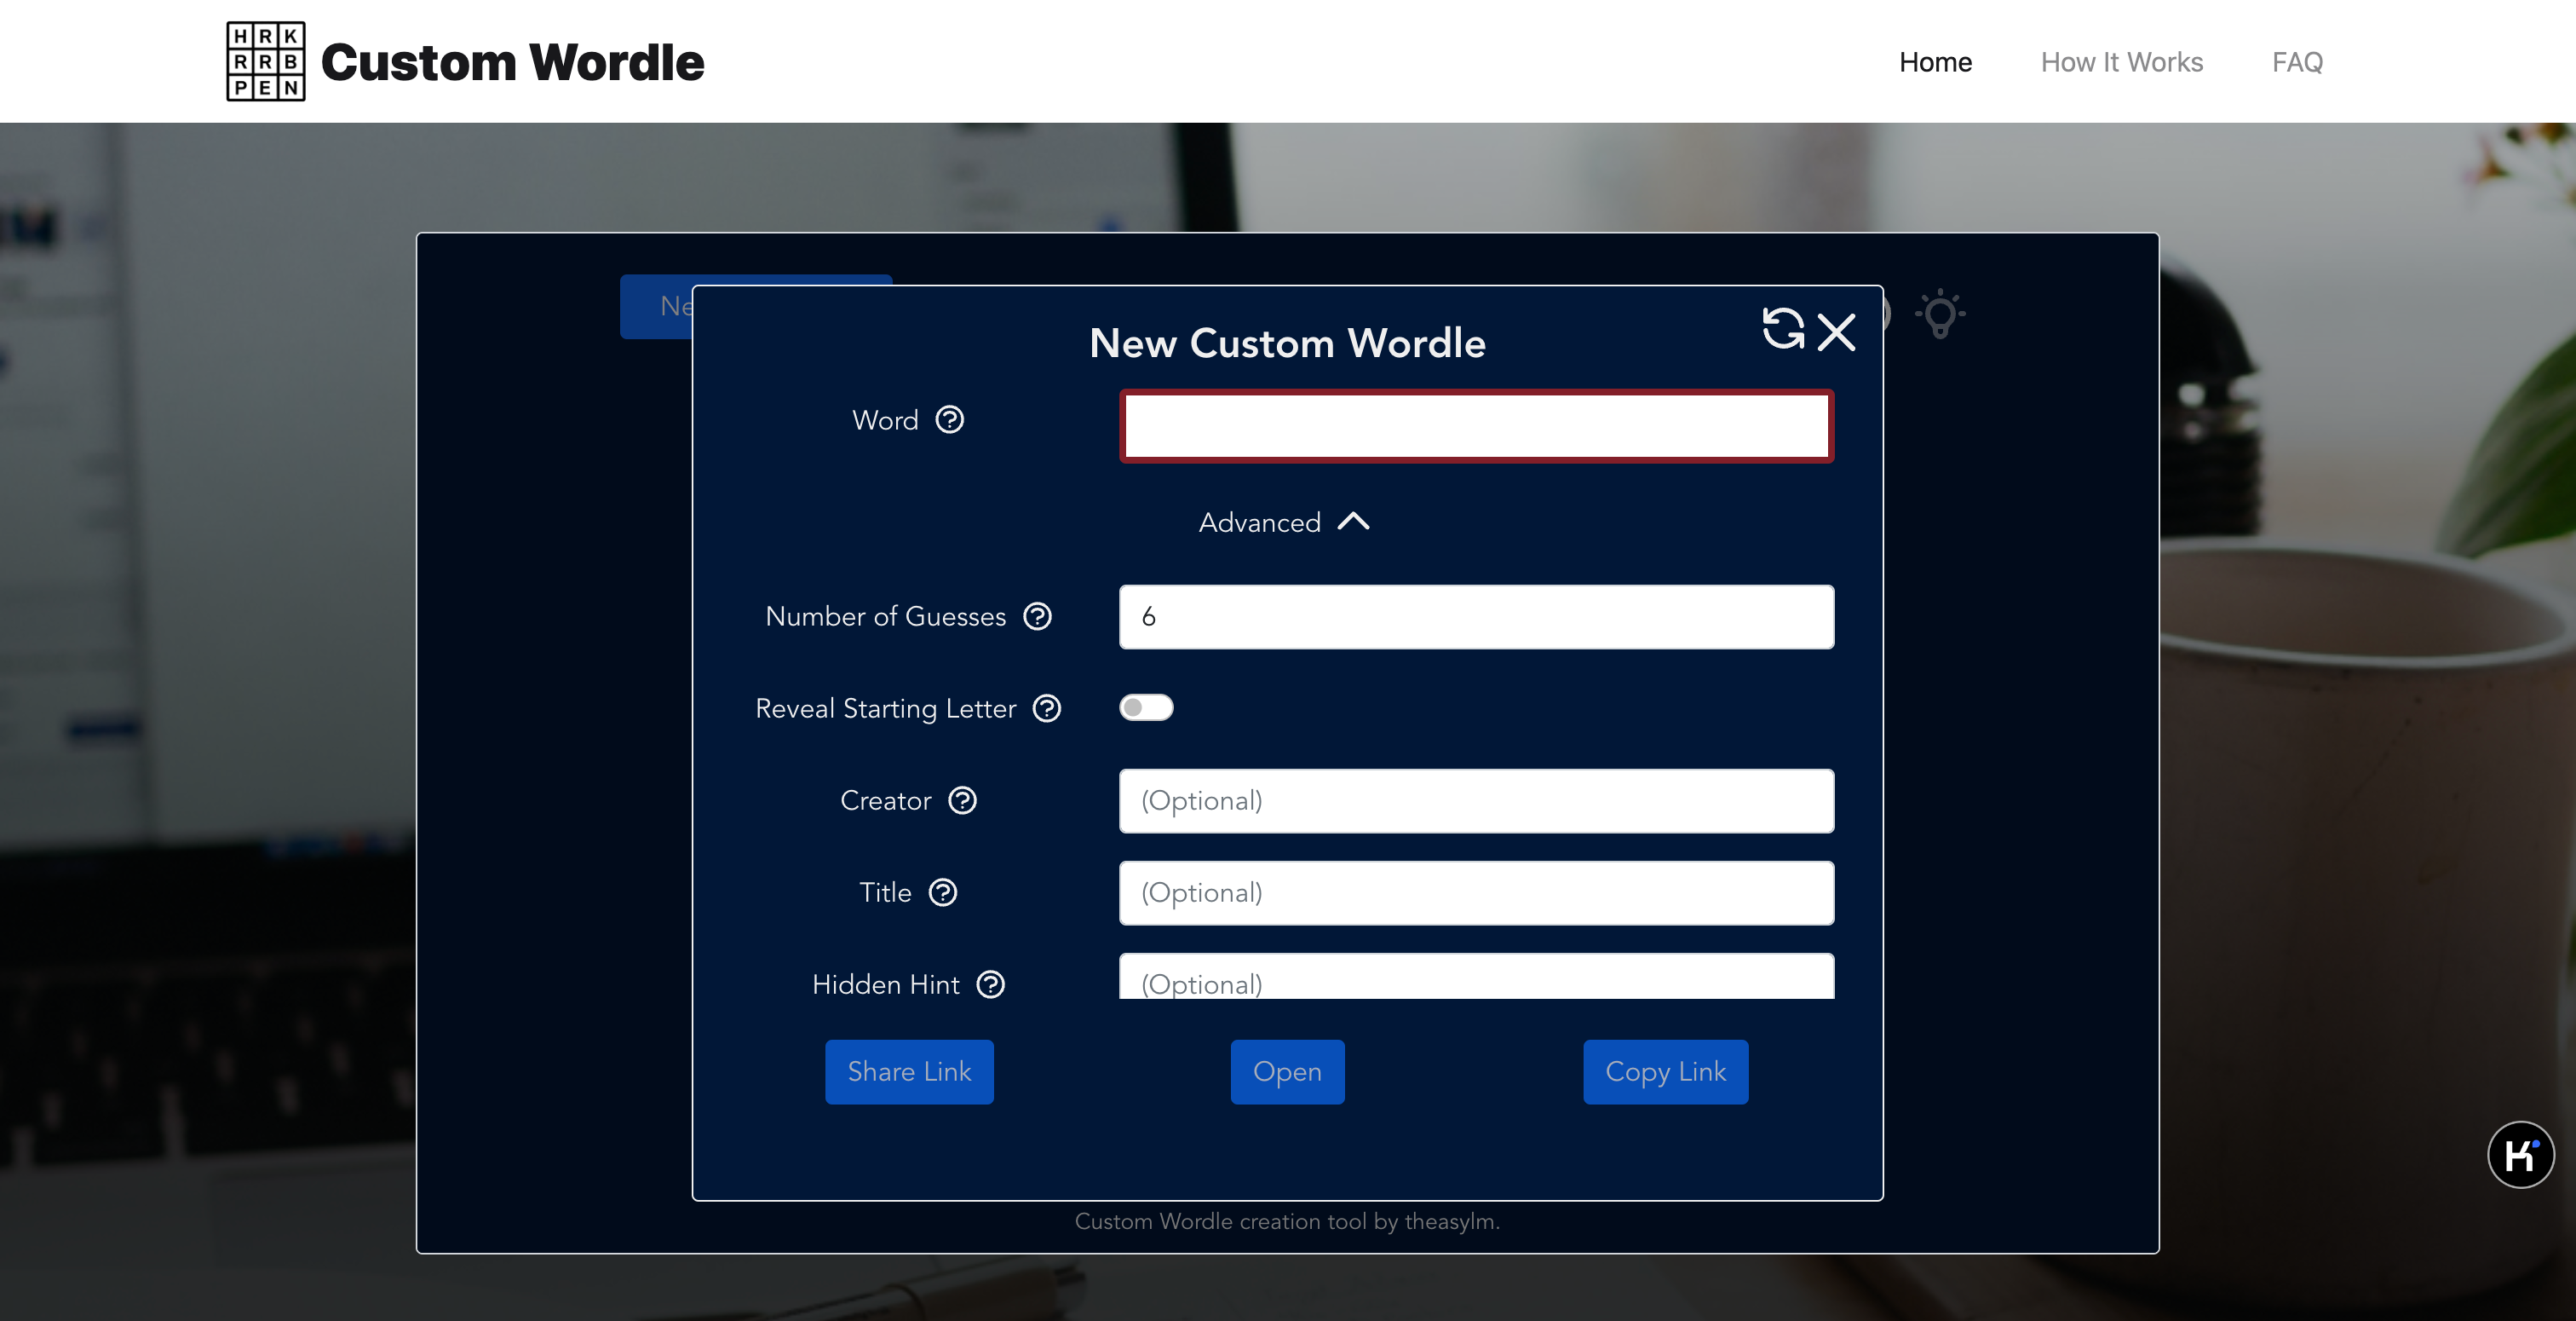Open the Word help tooltip icon
This screenshot has width=2576, height=1321.
tap(951, 420)
